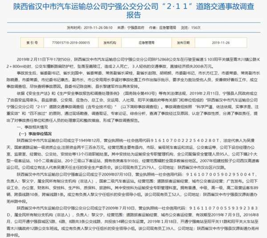Screen dimensions: 267x238
Task: Click the paragraph starting 依据《安全生产法》
Action: pos(133,107)
